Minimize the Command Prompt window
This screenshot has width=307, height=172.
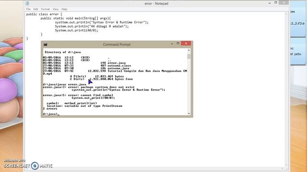[172, 43]
